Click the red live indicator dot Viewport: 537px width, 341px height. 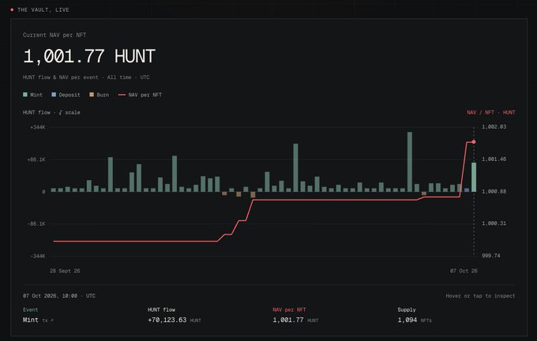(x=12, y=10)
